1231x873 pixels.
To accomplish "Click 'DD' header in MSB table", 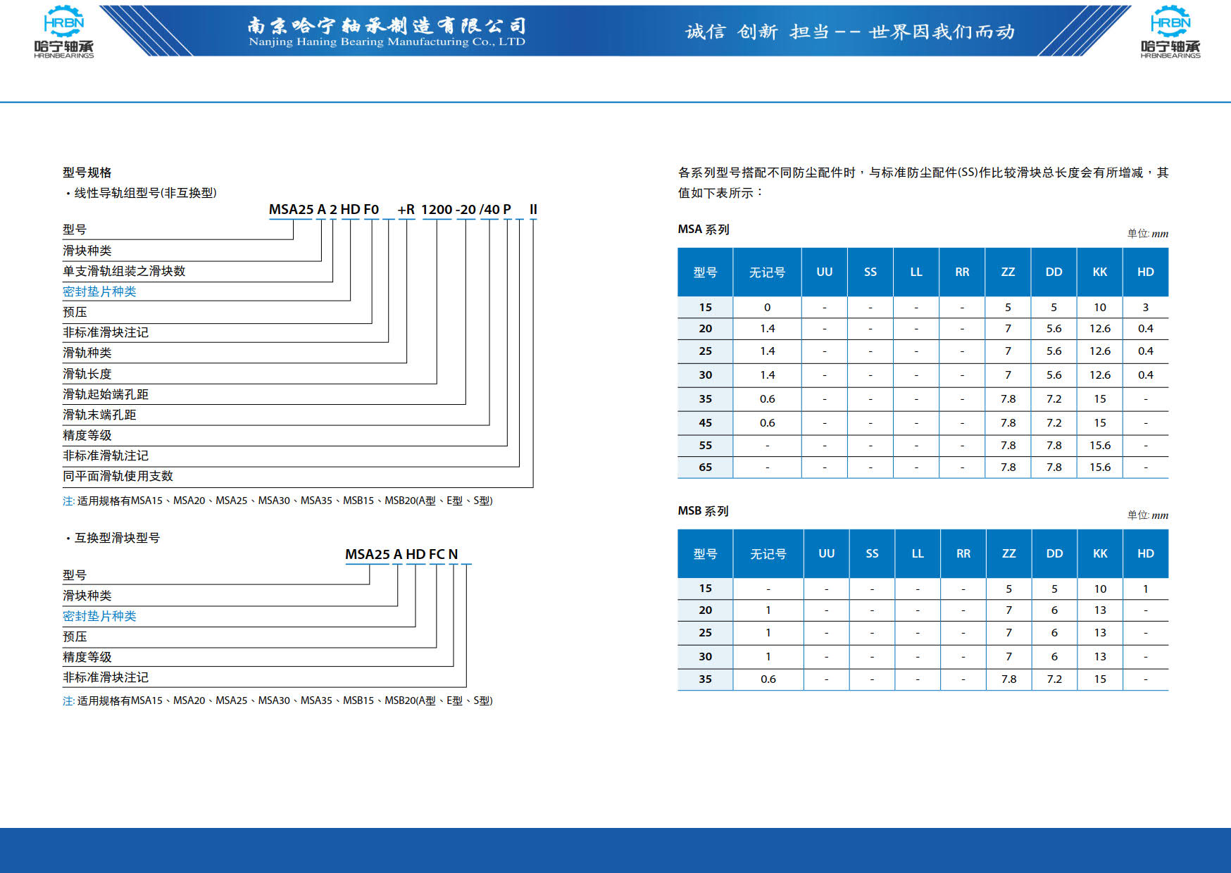I will (1054, 553).
